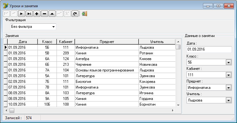The width and height of the screenshot is (237, 123).
Task: Sort by Дата column header
Action: pyautogui.click(x=23, y=42)
